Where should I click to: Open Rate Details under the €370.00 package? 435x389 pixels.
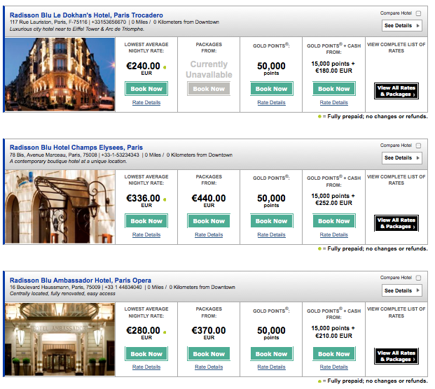pyautogui.click(x=209, y=367)
